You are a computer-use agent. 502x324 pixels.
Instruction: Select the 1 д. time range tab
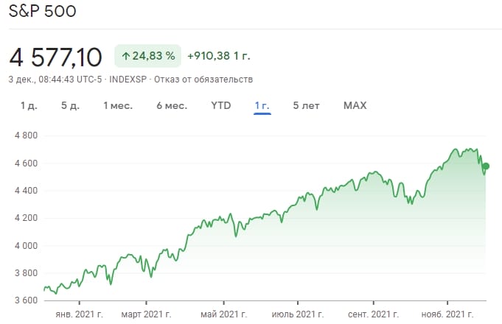[x=29, y=105]
